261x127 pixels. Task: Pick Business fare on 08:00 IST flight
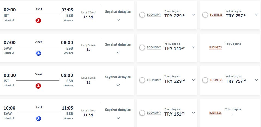pyautogui.click(x=205, y=80)
